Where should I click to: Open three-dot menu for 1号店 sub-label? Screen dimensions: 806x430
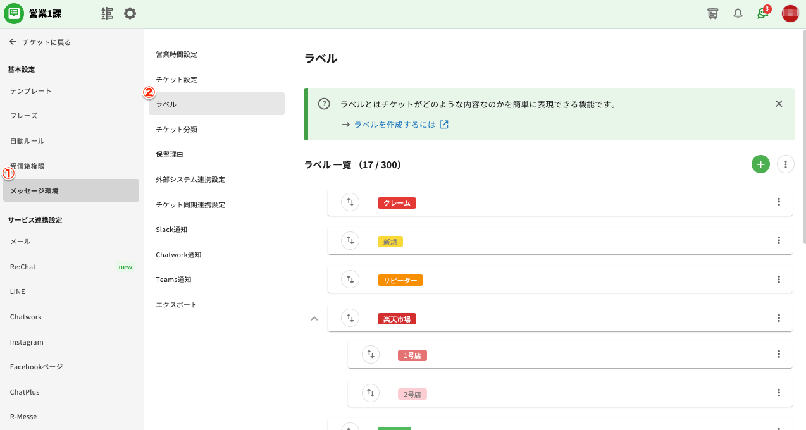(x=779, y=355)
